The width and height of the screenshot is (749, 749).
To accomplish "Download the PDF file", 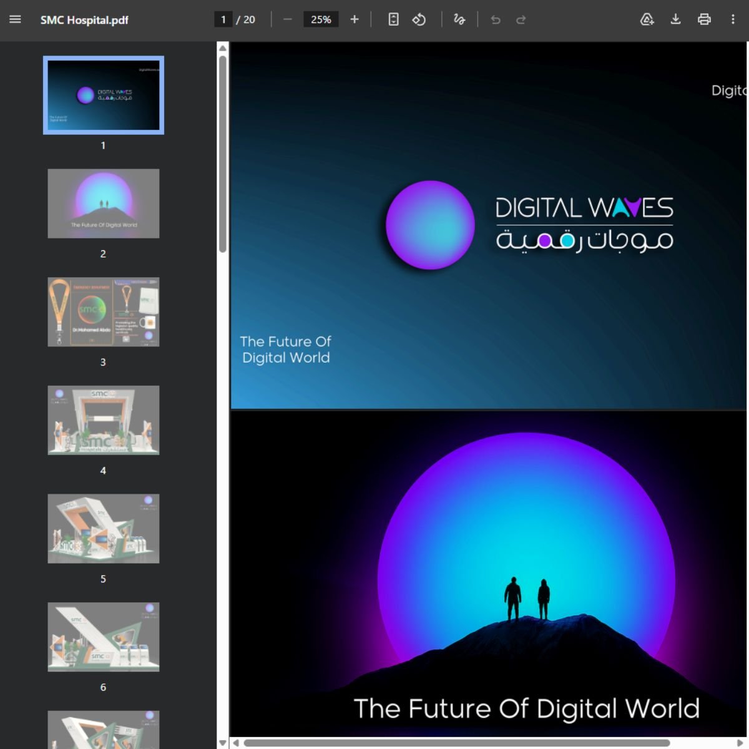I will pyautogui.click(x=675, y=19).
